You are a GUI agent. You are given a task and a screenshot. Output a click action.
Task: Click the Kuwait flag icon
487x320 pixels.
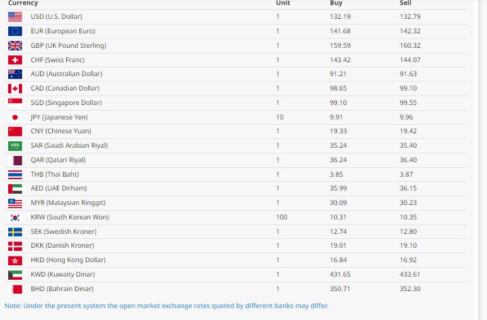pos(15,274)
